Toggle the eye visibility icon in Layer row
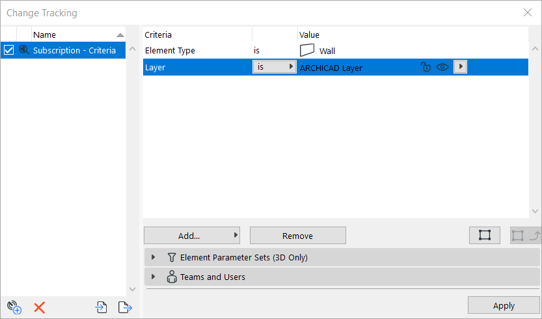 coord(442,67)
